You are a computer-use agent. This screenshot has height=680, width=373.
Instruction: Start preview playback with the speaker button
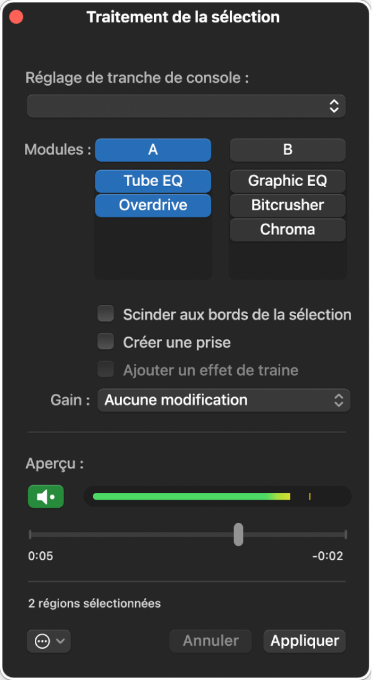[45, 496]
